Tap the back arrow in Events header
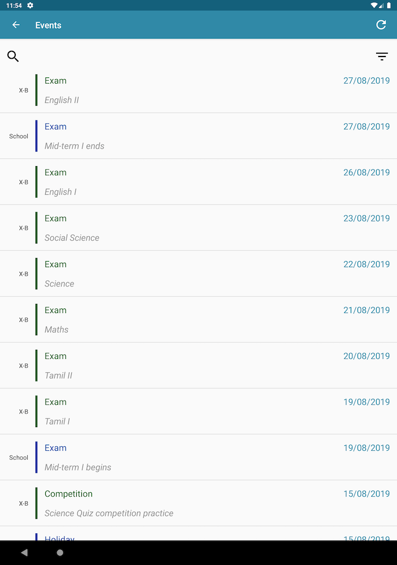Image resolution: width=397 pixels, height=565 pixels. [x=16, y=25]
